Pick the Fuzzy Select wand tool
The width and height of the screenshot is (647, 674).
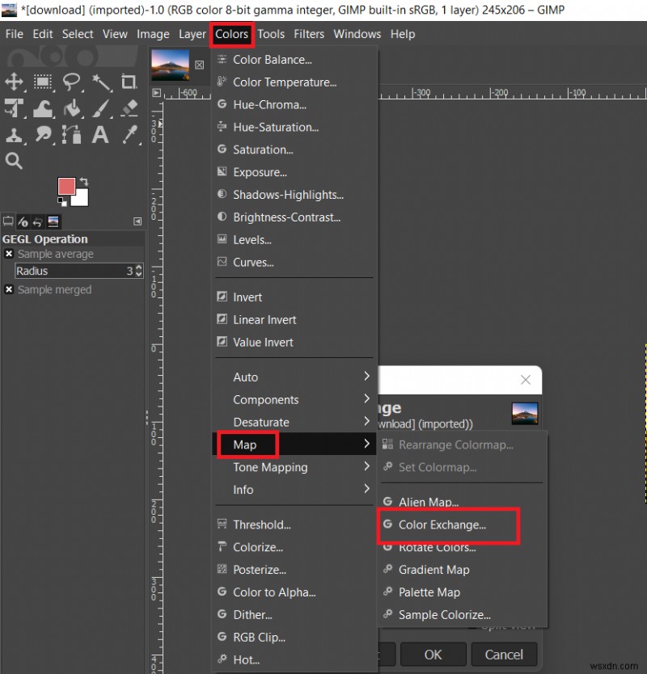coord(100,82)
